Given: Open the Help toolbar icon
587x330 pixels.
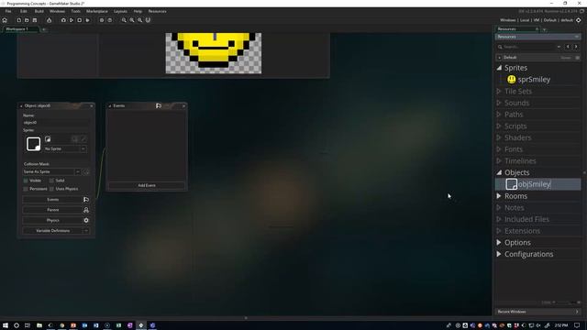Looking at the screenshot, I should point(110,20).
